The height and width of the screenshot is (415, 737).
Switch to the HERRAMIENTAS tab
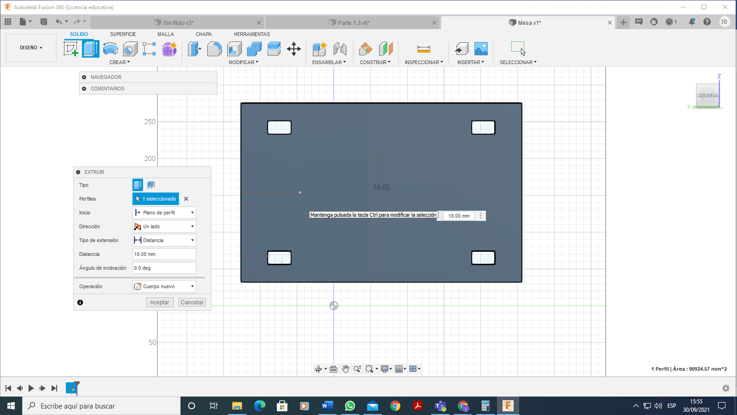(252, 34)
